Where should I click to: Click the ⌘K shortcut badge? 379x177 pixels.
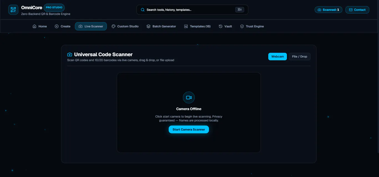point(240,10)
